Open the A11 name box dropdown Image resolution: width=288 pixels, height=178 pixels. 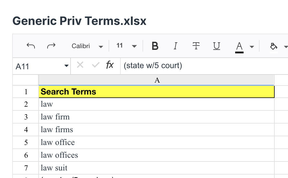[x=66, y=66]
